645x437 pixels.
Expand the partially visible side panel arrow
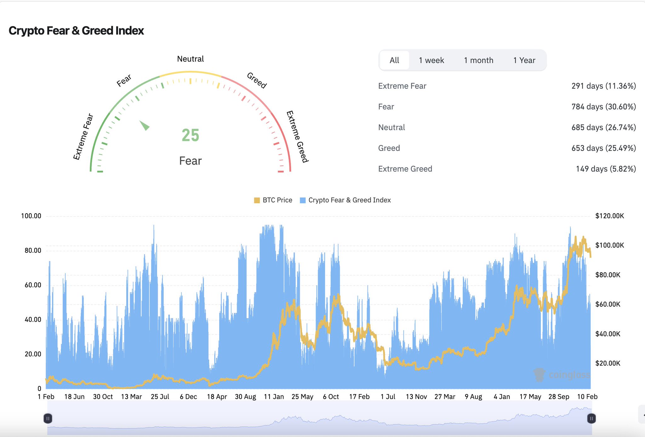pyautogui.click(x=642, y=414)
